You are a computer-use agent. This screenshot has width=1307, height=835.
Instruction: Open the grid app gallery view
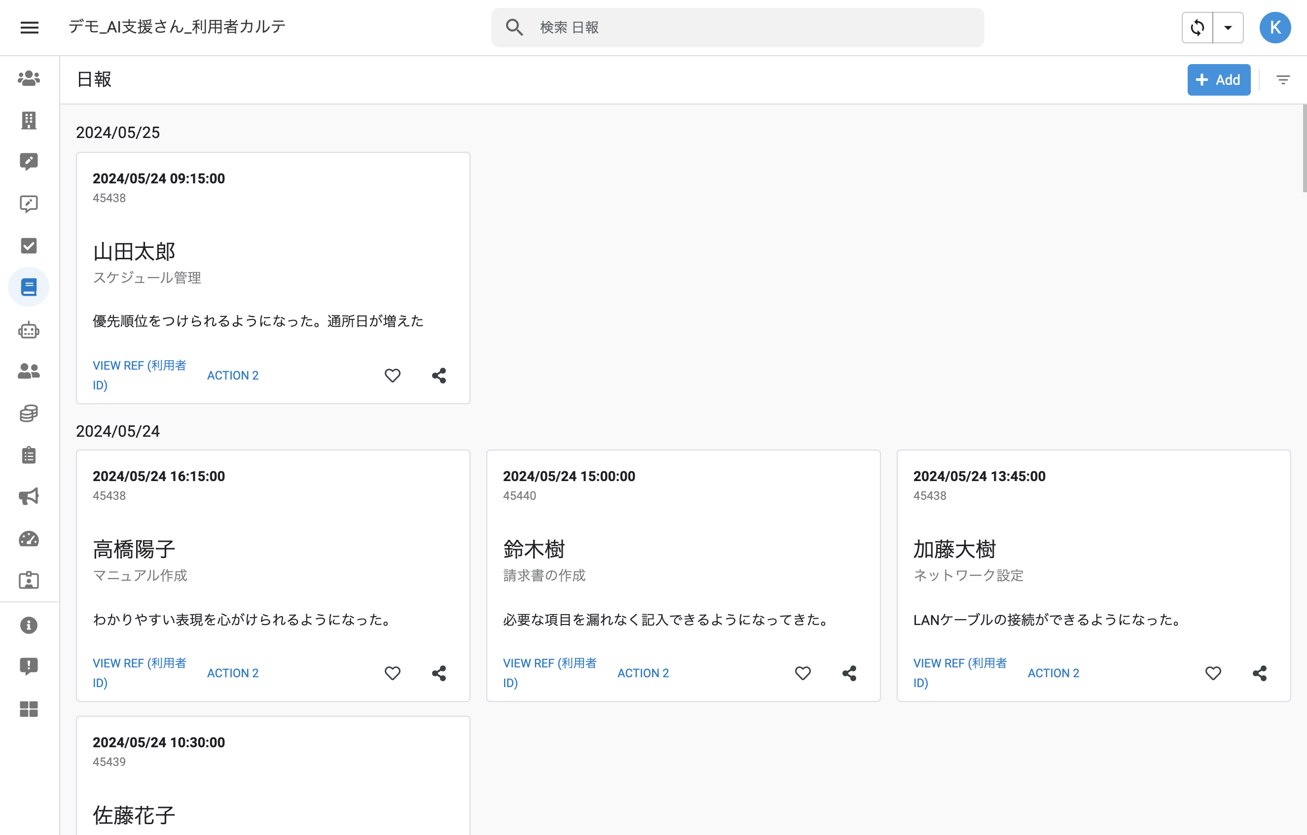pyautogui.click(x=29, y=709)
